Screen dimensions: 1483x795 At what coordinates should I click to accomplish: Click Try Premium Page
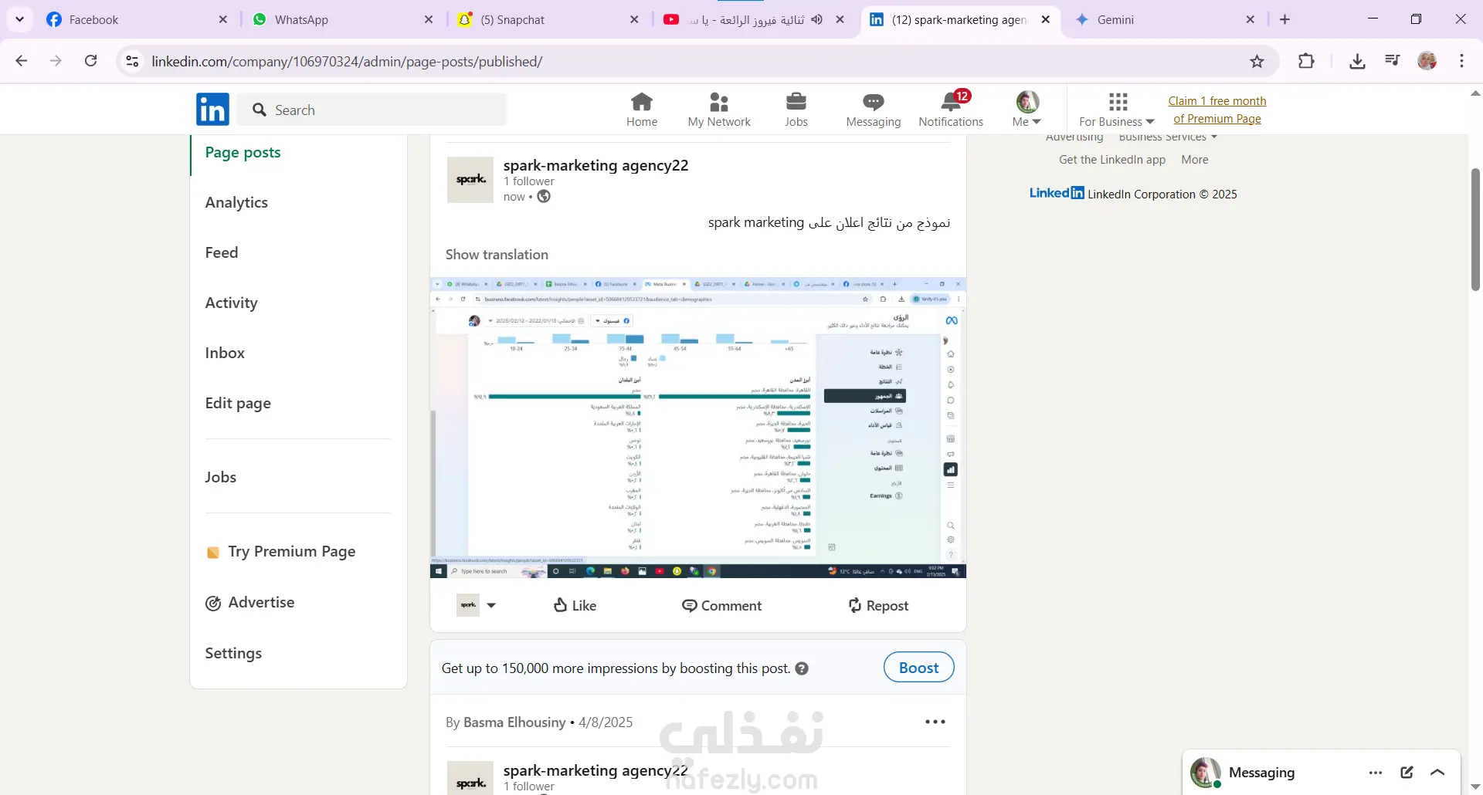tap(281, 552)
